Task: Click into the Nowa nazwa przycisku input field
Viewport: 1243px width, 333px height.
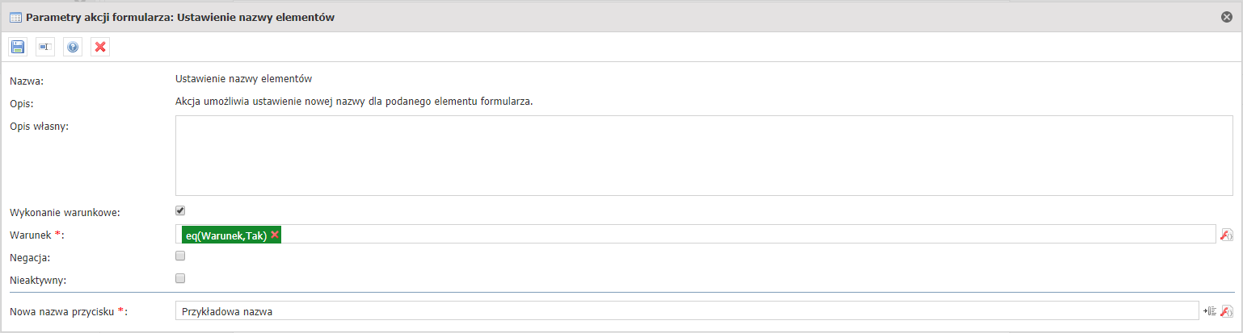Action: point(687,311)
